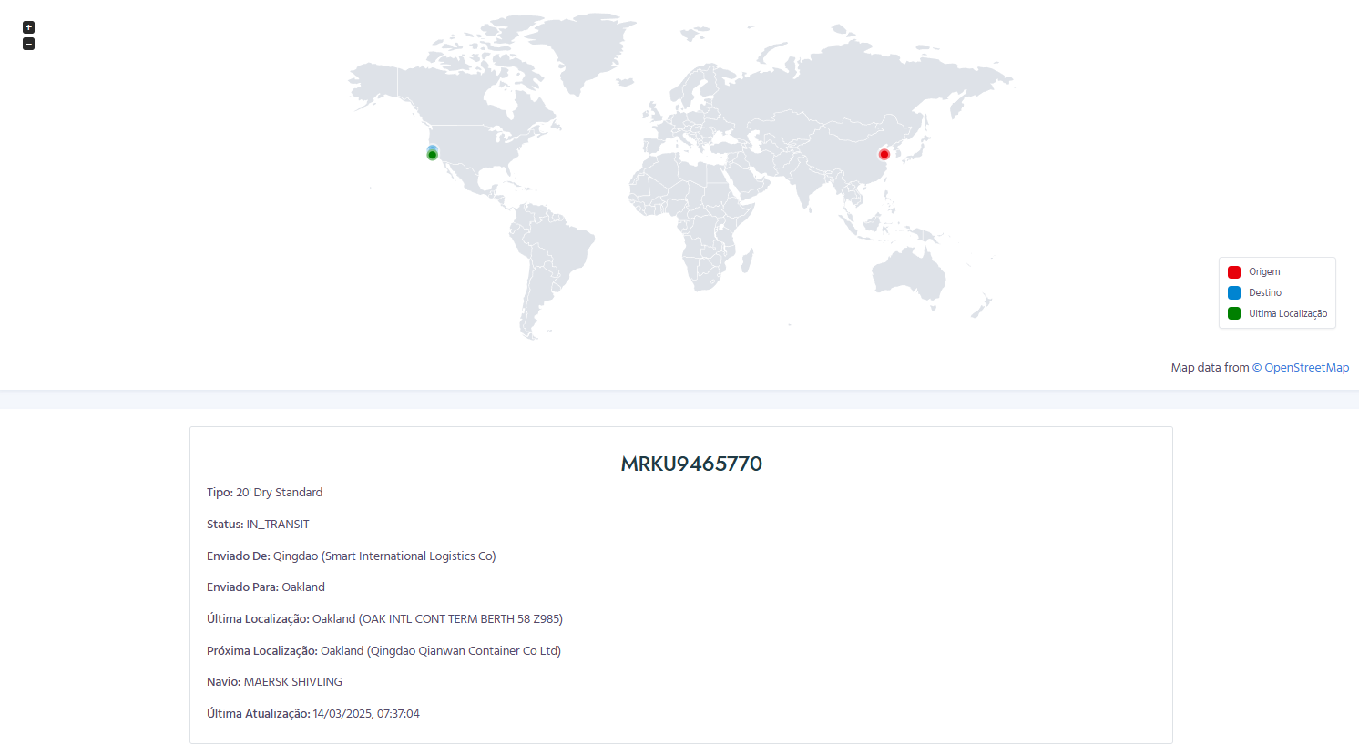
Task: Click the Última Atualização timestamp
Action: 366,714
